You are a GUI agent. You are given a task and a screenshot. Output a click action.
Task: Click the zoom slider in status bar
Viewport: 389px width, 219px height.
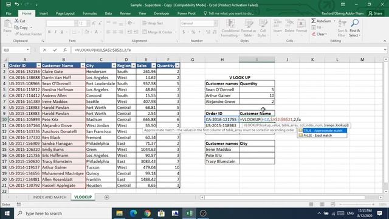357,204
